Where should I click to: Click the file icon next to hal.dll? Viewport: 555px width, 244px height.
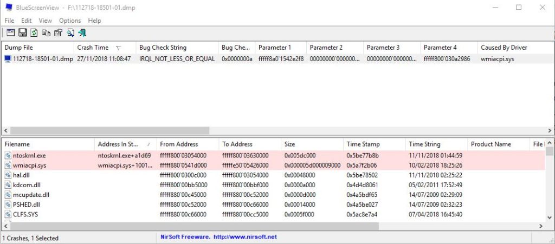[x=8, y=175]
